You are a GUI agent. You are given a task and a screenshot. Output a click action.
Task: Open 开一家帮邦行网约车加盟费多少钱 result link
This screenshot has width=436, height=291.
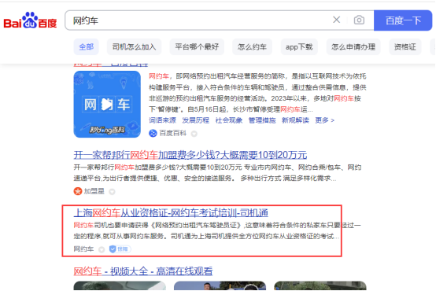click(x=190, y=155)
